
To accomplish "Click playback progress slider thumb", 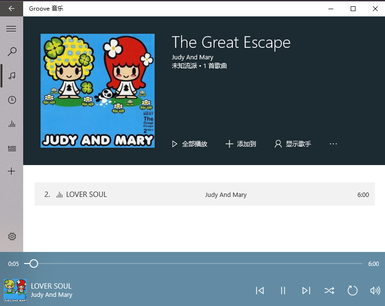I will tap(34, 264).
